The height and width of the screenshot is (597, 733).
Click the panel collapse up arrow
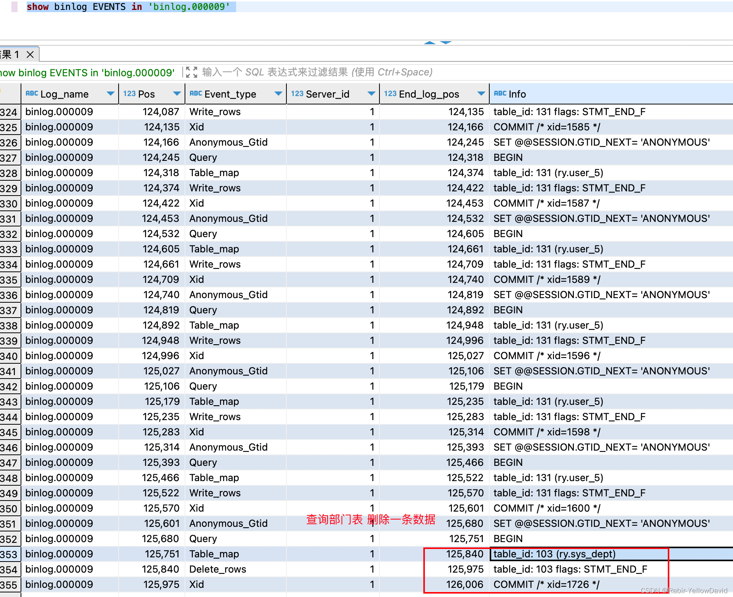430,43
